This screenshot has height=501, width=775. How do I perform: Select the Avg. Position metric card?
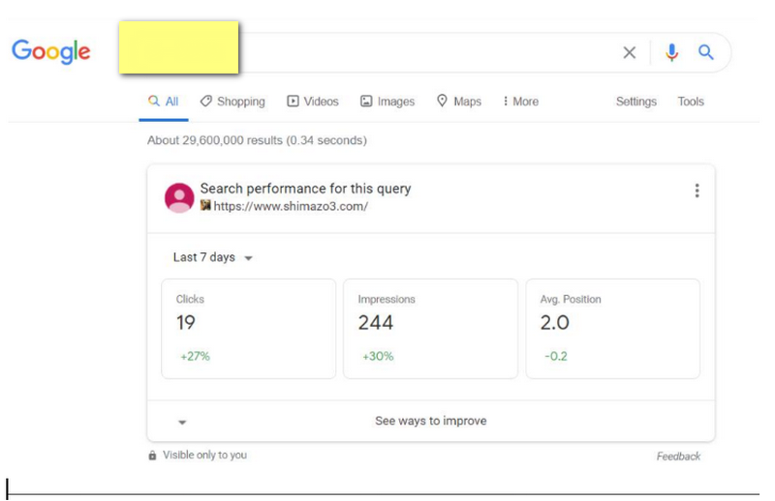(x=613, y=329)
